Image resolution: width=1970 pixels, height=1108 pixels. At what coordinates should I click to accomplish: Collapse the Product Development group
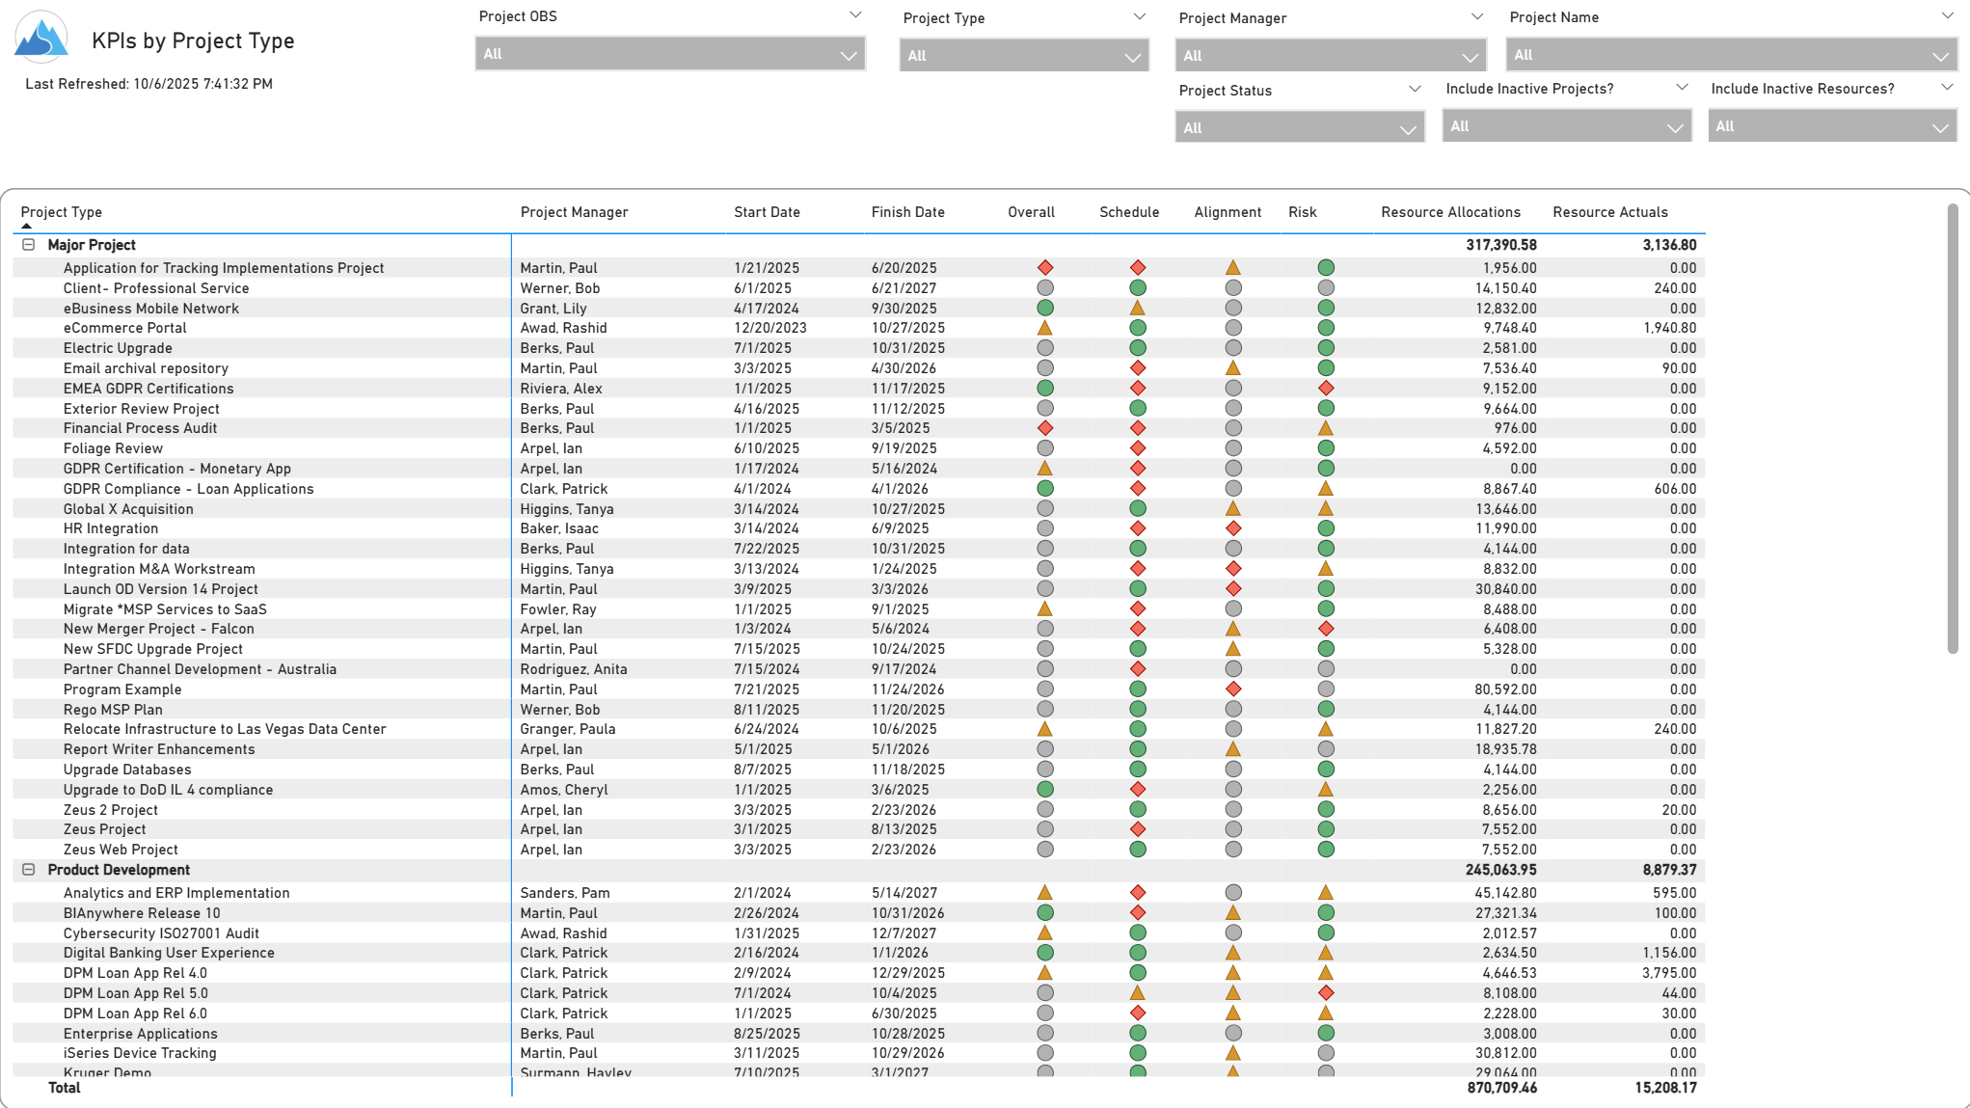(29, 870)
